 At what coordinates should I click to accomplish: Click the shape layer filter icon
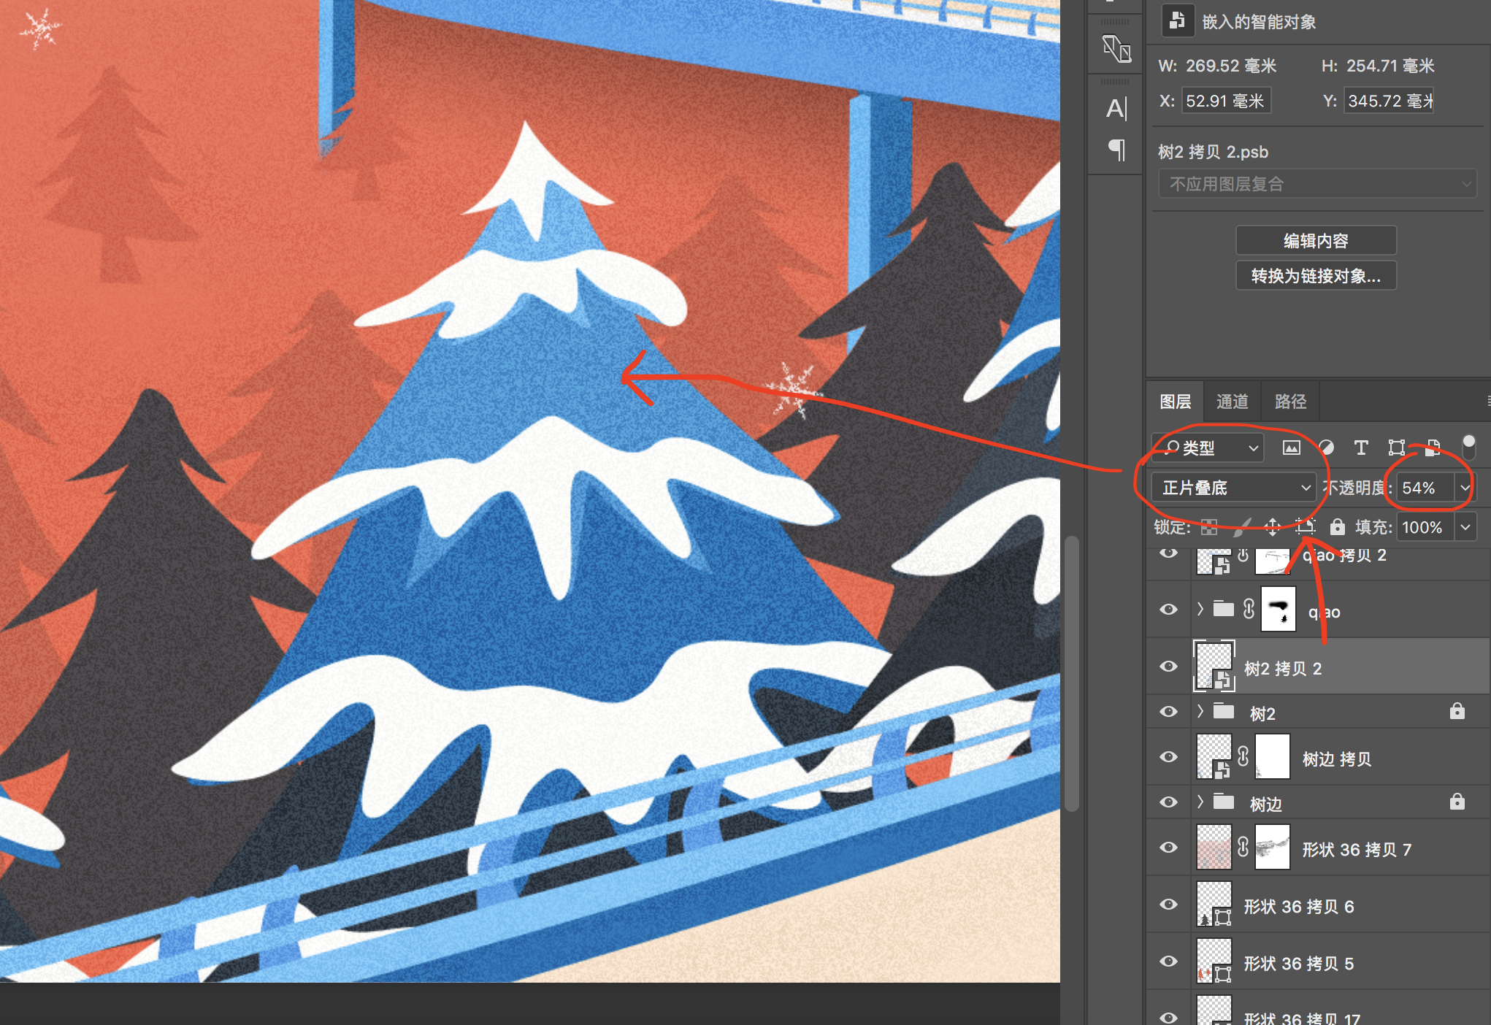click(x=1396, y=448)
